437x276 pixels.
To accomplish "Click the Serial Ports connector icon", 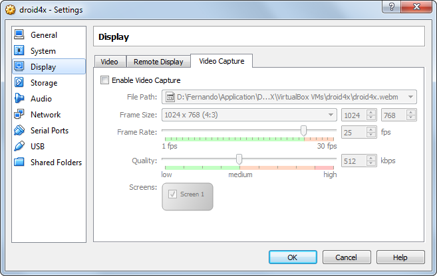I will [x=19, y=130].
